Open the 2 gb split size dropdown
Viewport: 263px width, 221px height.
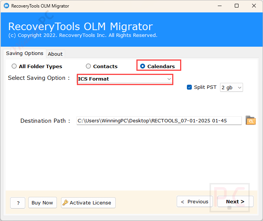pos(231,87)
